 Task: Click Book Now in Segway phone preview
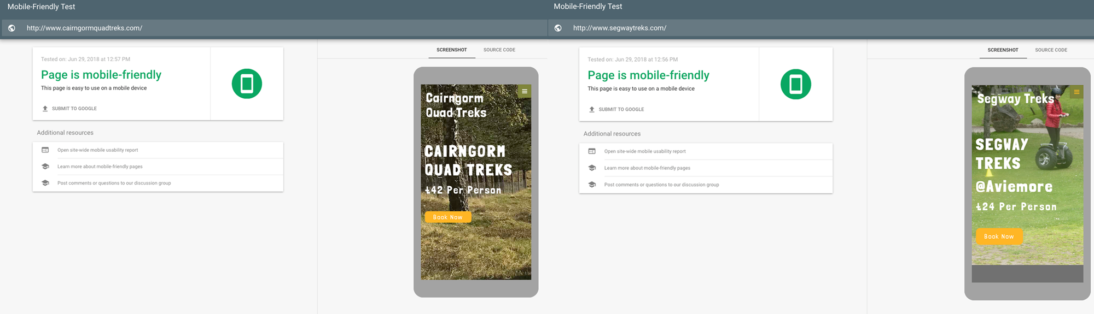click(999, 236)
